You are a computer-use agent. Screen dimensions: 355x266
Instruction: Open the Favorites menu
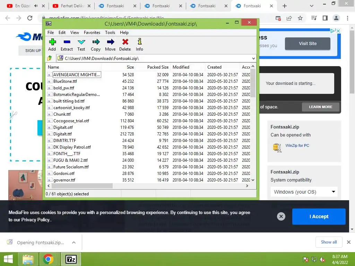[x=92, y=33]
